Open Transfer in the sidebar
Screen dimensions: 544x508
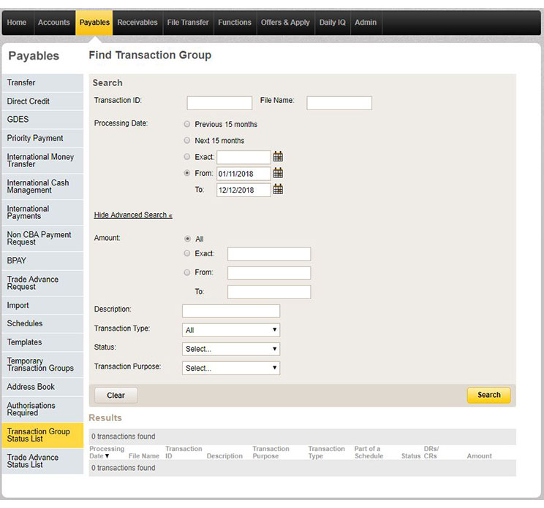42,82
